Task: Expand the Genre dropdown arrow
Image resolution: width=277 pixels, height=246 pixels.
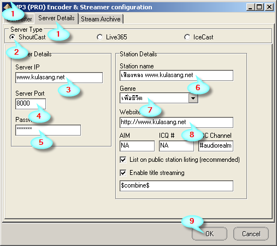Action: pyautogui.click(x=193, y=98)
